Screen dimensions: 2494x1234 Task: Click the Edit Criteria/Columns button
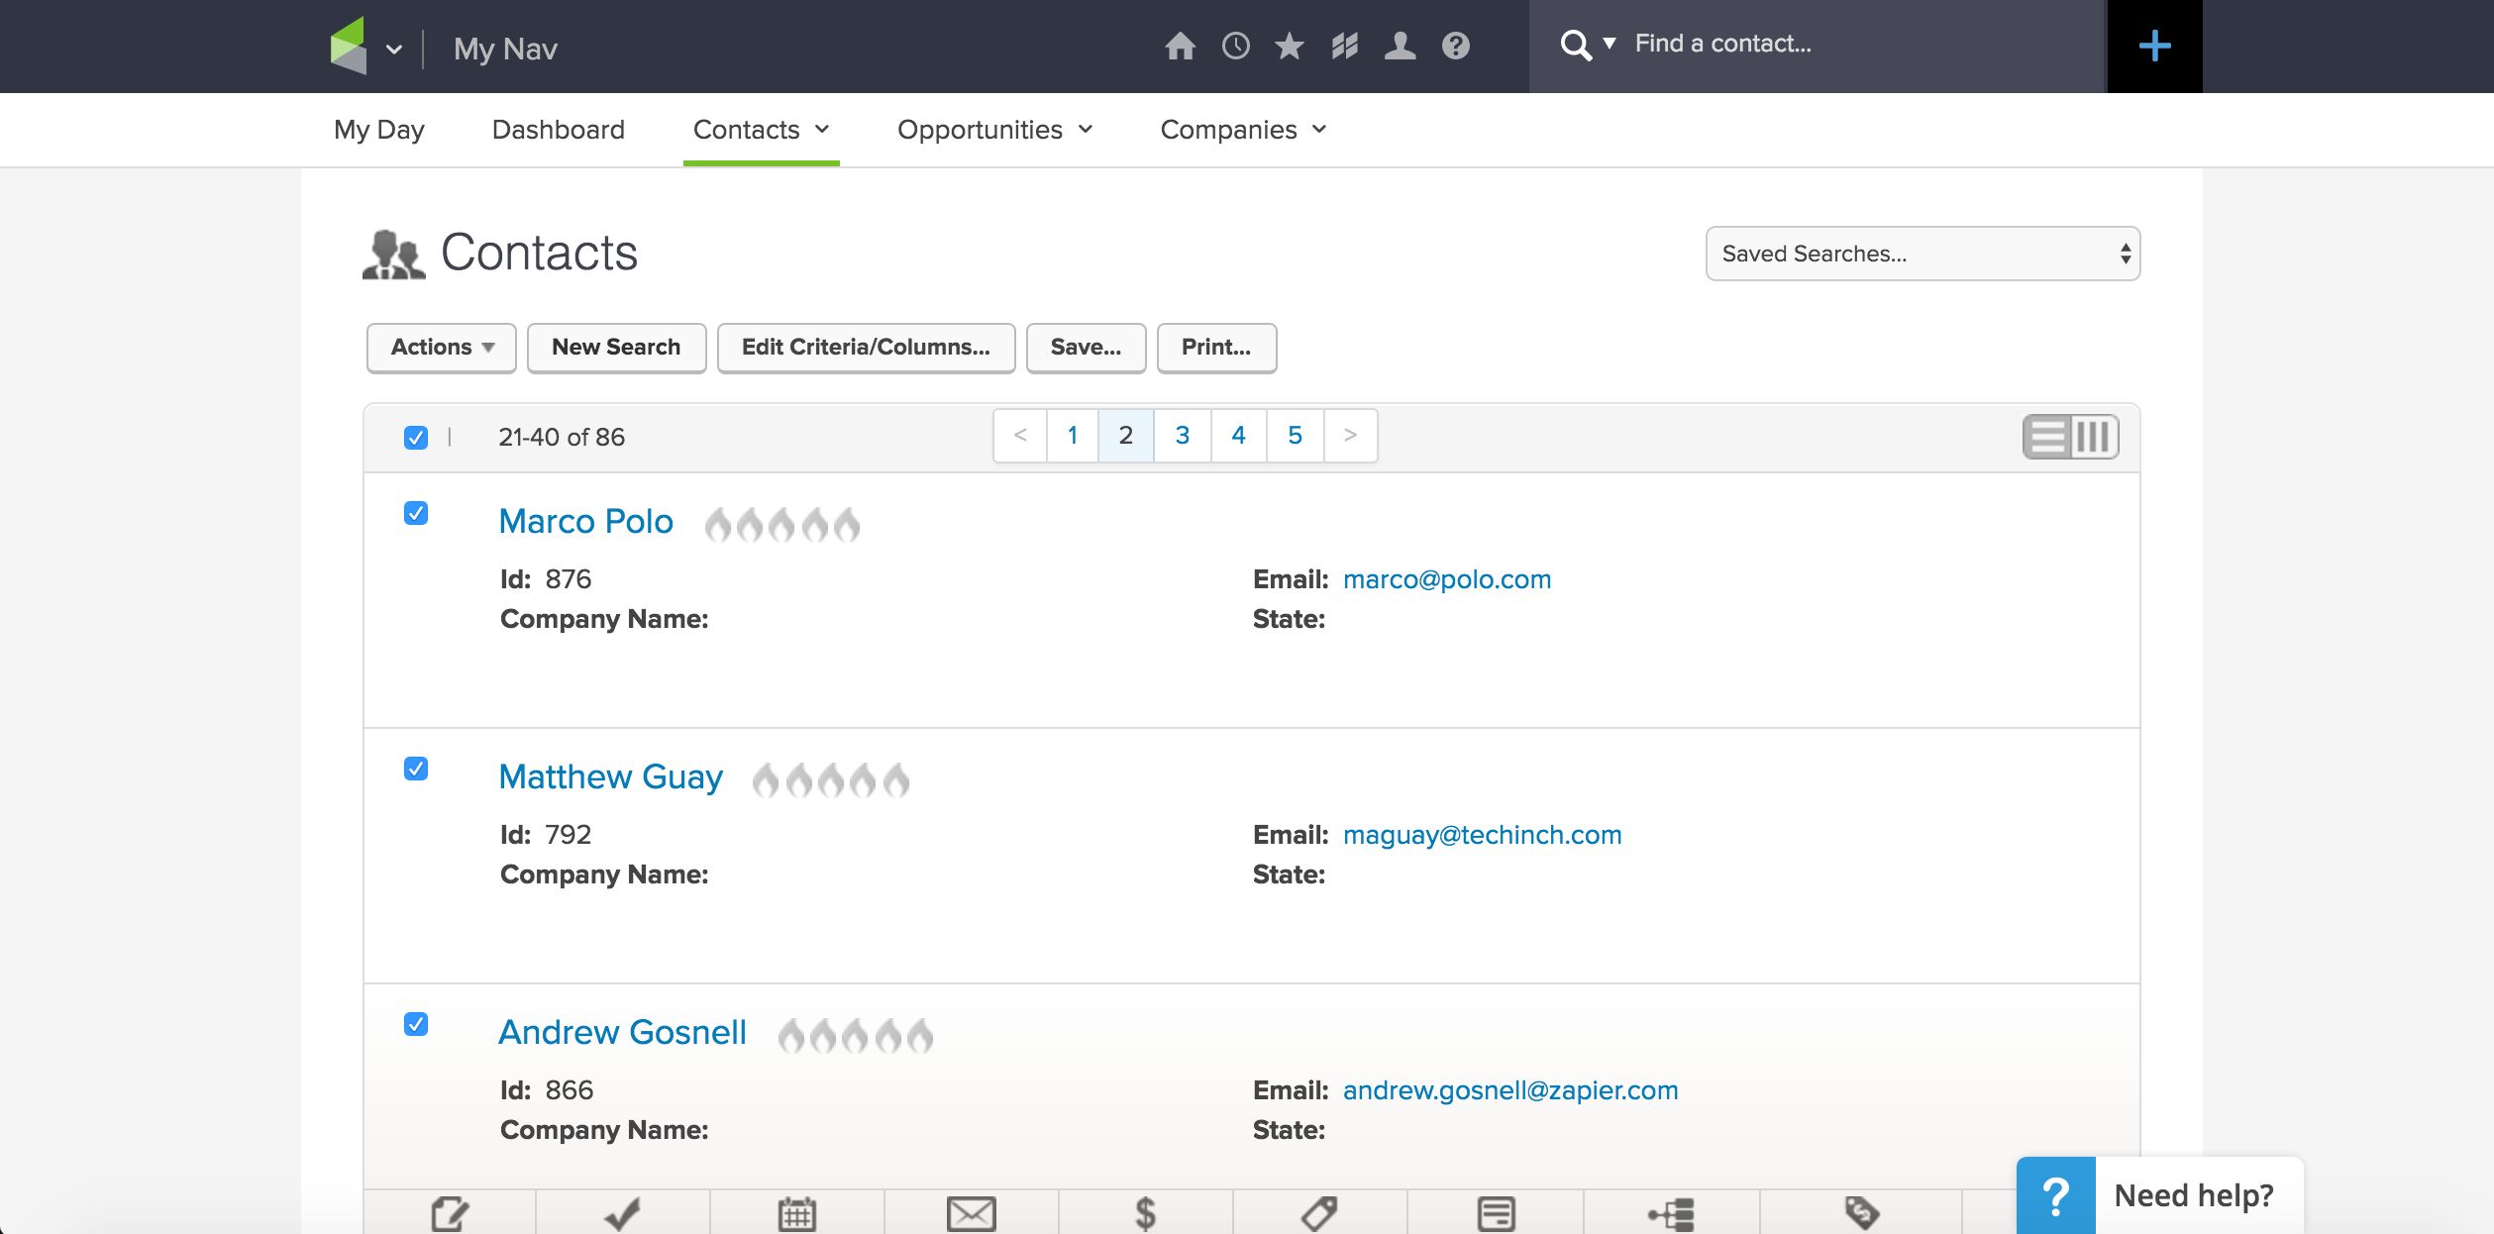(x=865, y=348)
